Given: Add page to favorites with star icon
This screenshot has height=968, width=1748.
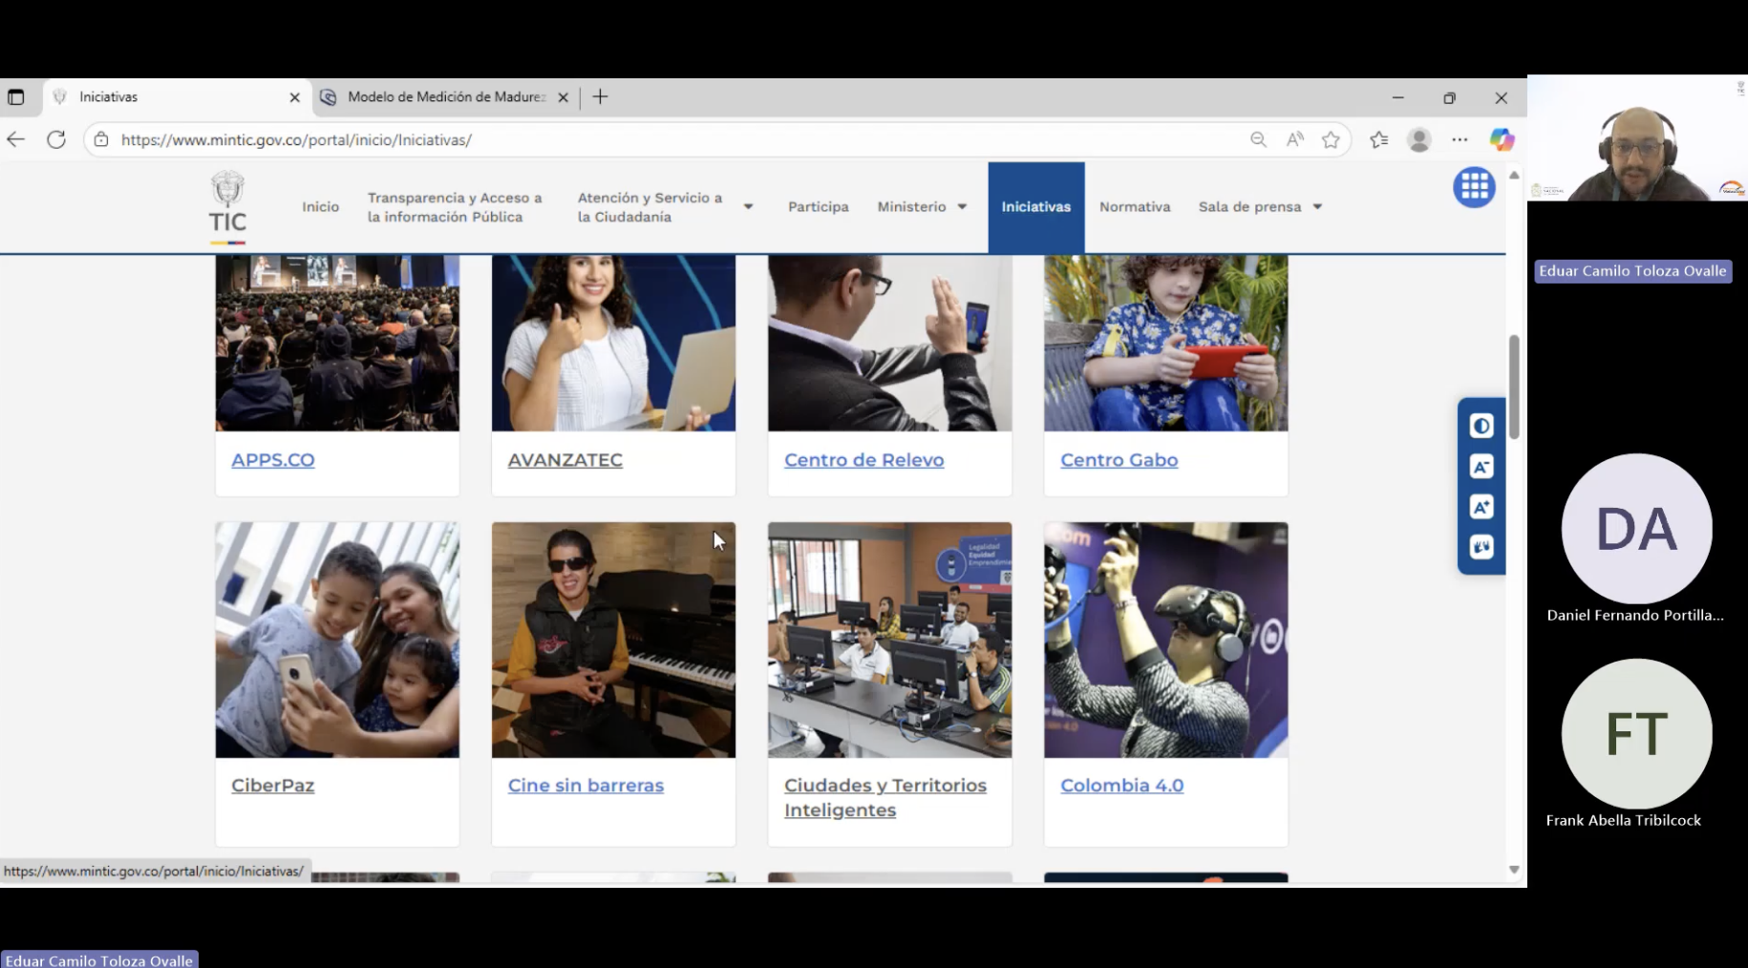Looking at the screenshot, I should click(1331, 139).
